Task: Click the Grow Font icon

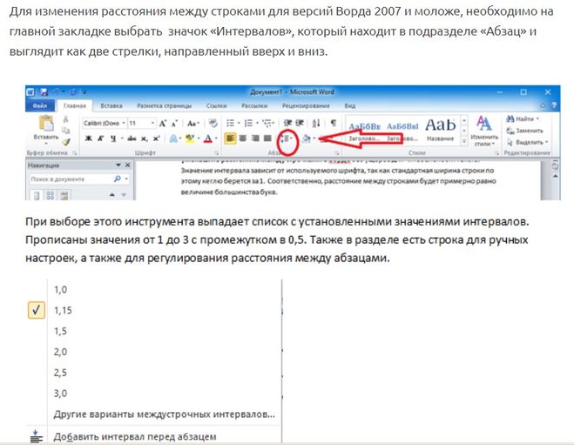Action: point(163,124)
